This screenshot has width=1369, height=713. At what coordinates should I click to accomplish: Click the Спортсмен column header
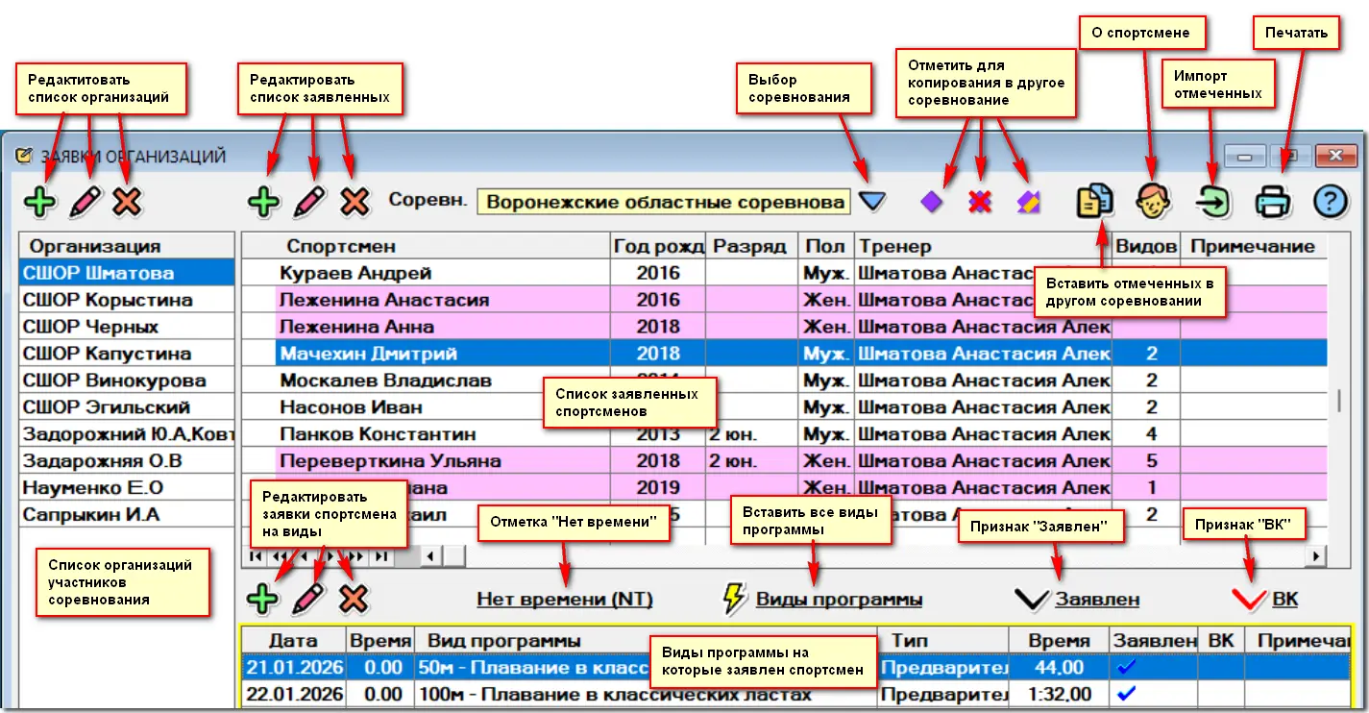coord(426,246)
